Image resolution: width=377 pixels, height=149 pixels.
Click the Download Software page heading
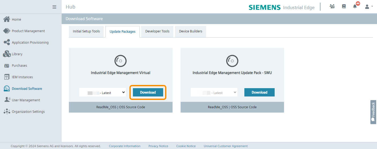coord(84,19)
